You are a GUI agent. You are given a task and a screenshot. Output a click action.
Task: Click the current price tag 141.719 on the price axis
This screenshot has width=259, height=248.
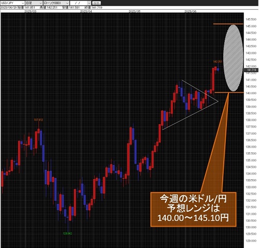click(x=251, y=70)
